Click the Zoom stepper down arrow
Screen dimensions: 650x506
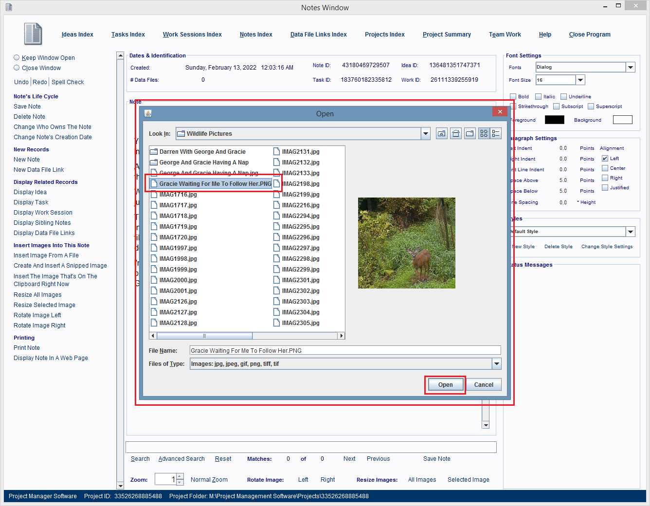180,482
